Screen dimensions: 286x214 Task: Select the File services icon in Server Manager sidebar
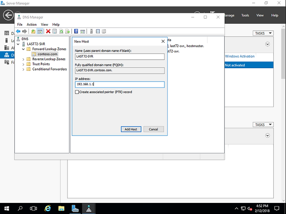7,62
